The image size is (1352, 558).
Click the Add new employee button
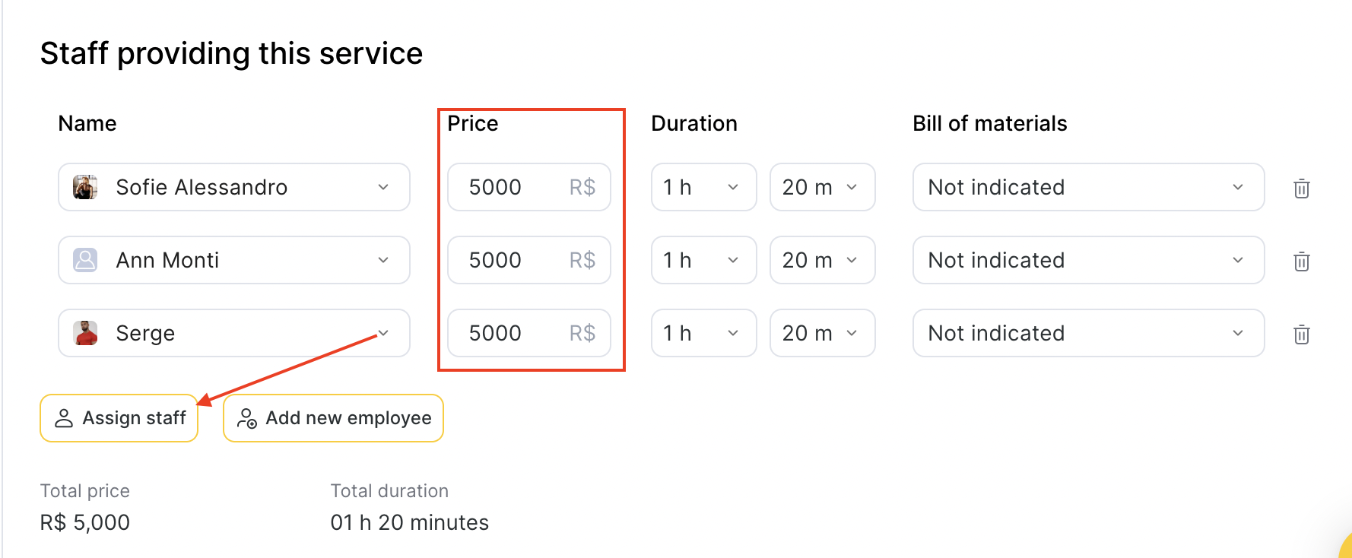(x=333, y=418)
